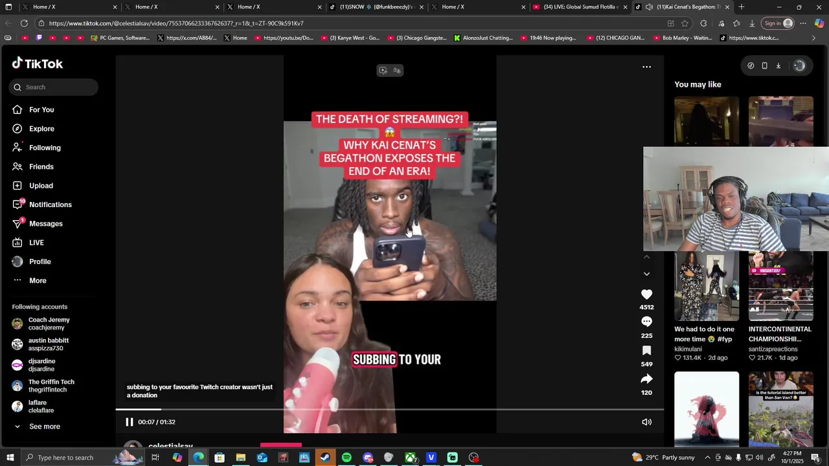Open the Kanye West bookmark
Image resolution: width=829 pixels, height=466 pixels.
point(350,38)
